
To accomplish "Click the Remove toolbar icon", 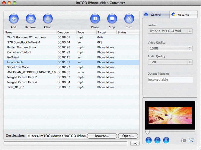I will pyautogui.click(x=30, y=19).
